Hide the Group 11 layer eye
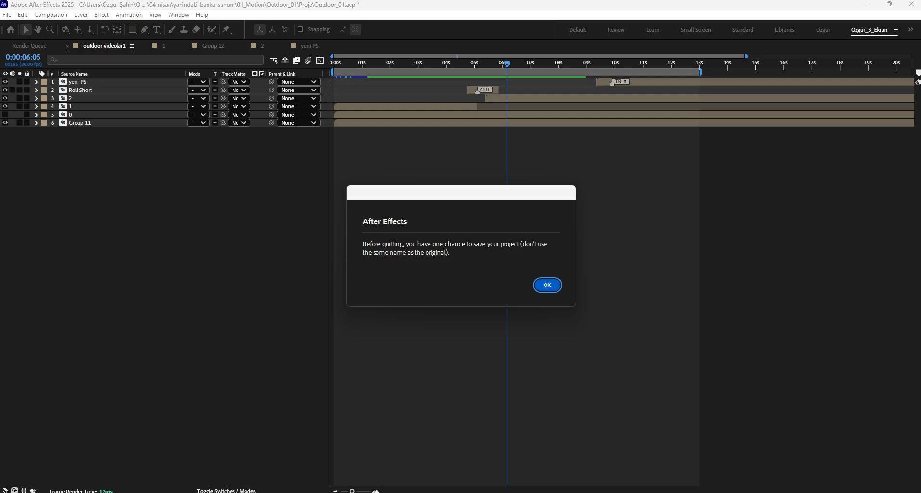 coord(5,123)
